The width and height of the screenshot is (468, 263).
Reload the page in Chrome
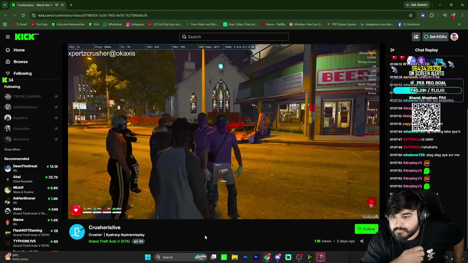[x=23, y=15]
